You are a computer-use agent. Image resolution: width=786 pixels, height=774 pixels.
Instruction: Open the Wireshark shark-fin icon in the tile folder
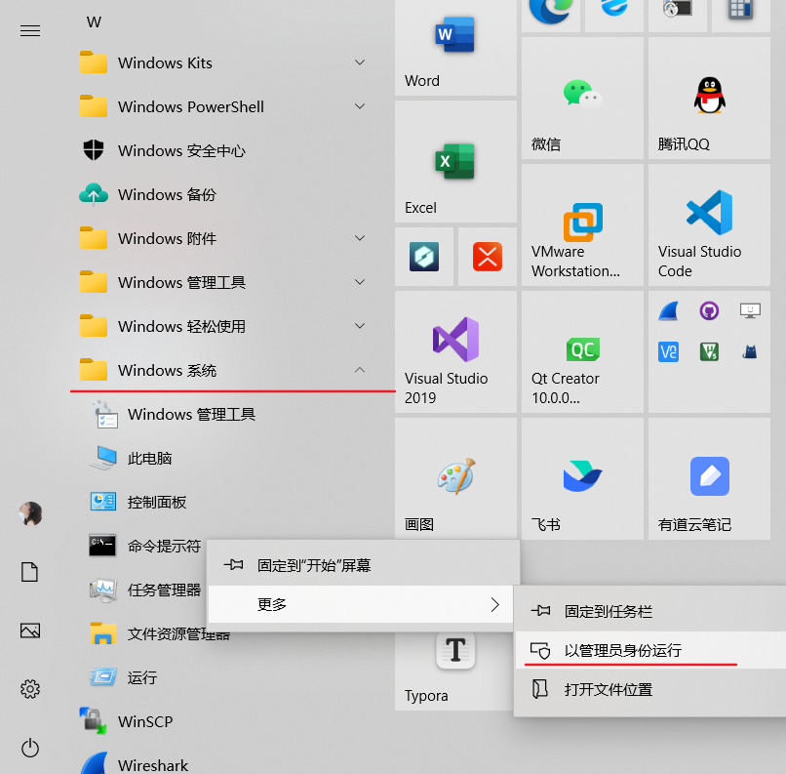coord(668,311)
